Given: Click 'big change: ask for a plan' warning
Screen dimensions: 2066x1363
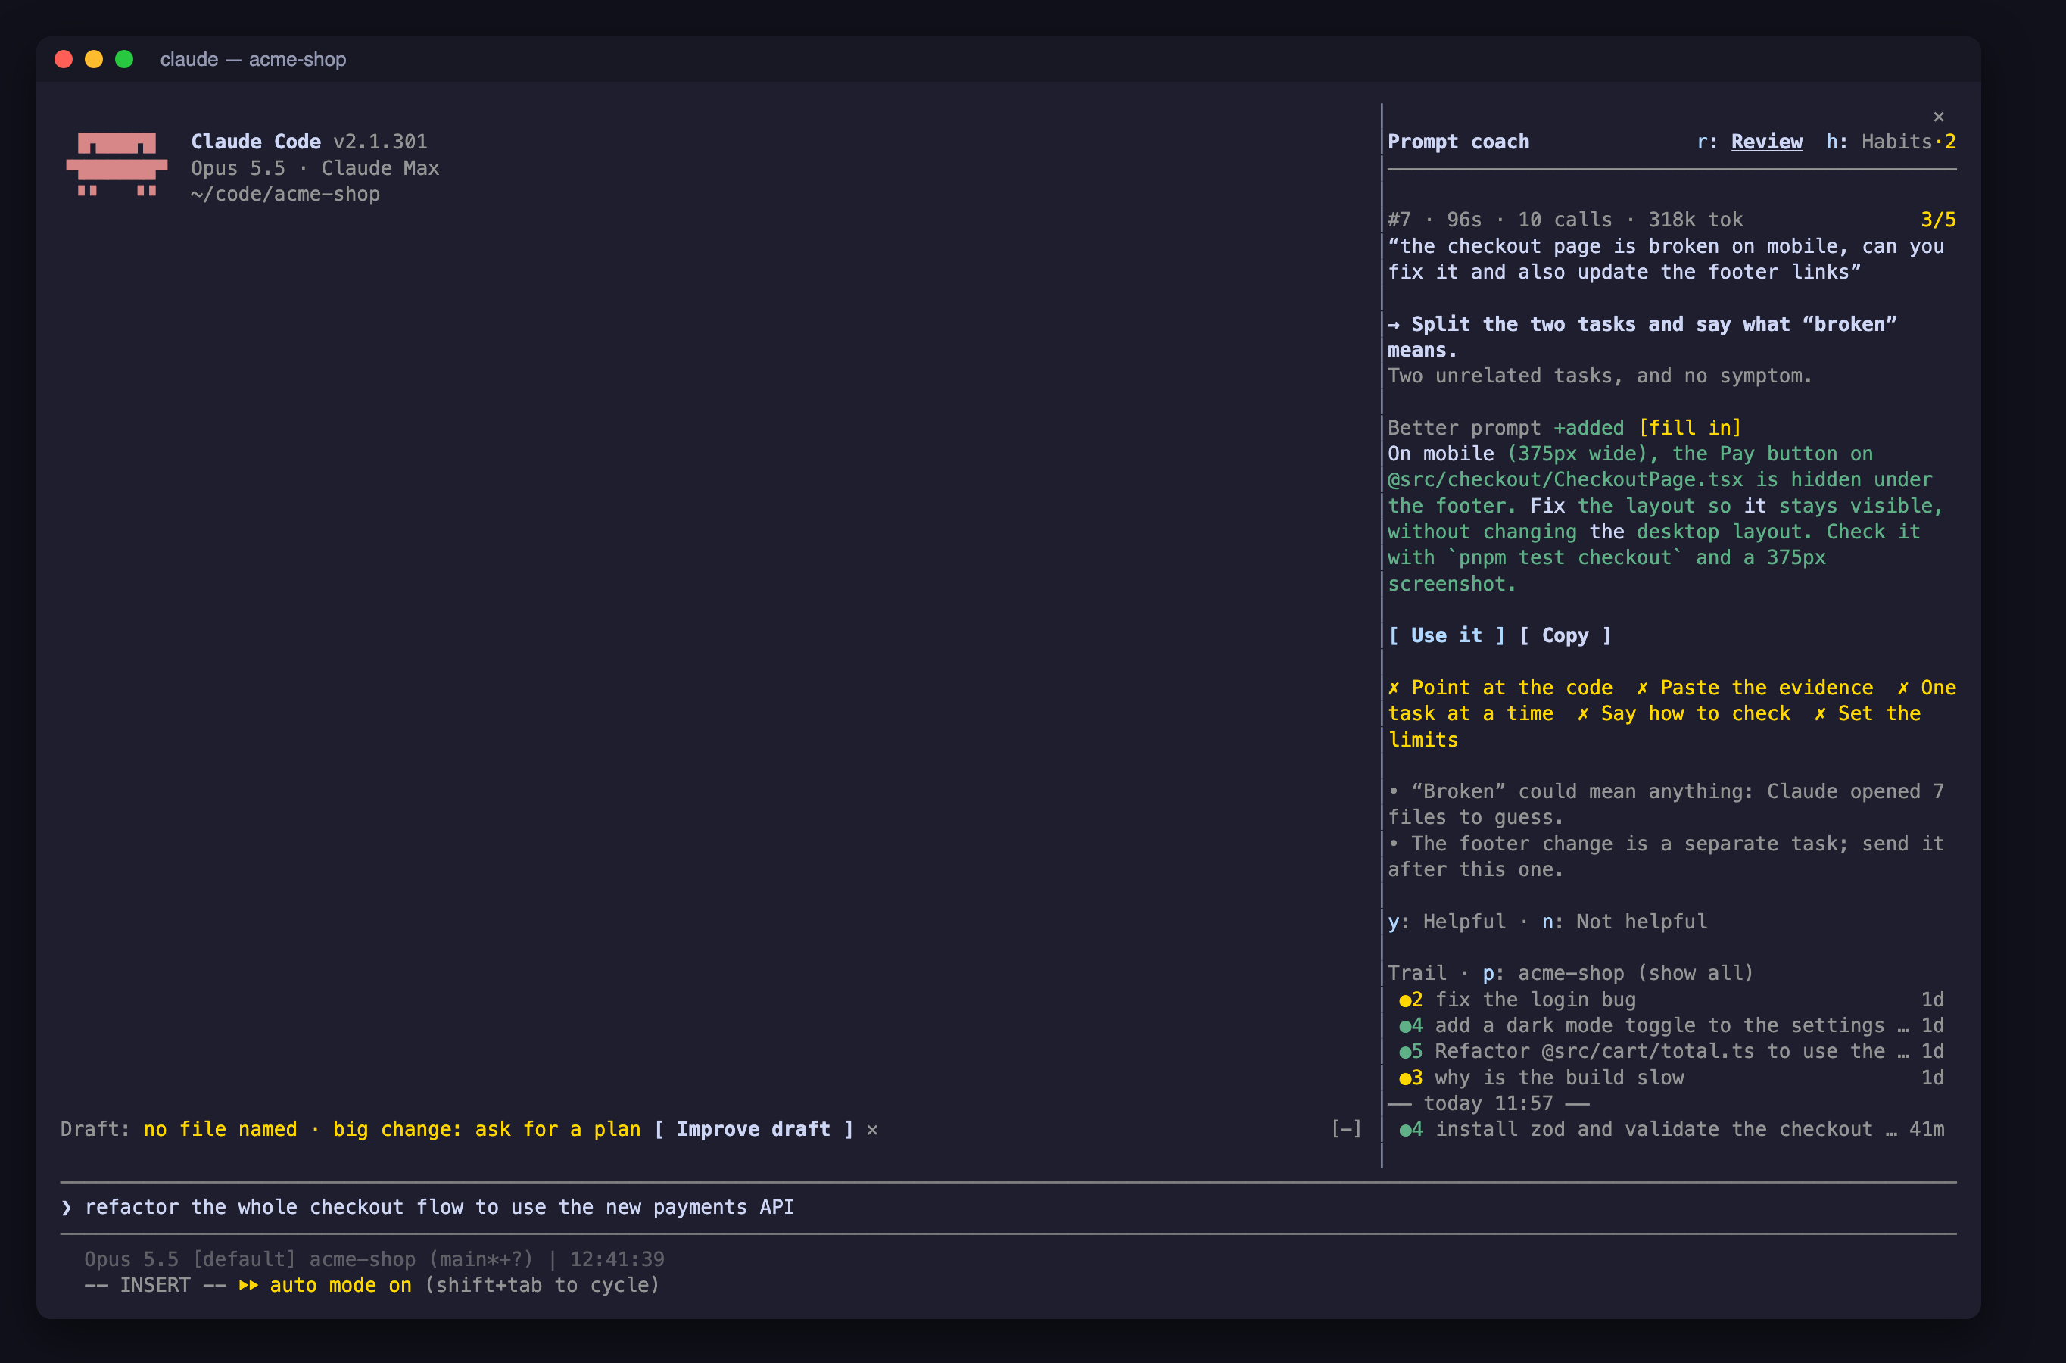Looking at the screenshot, I should [x=487, y=1129].
